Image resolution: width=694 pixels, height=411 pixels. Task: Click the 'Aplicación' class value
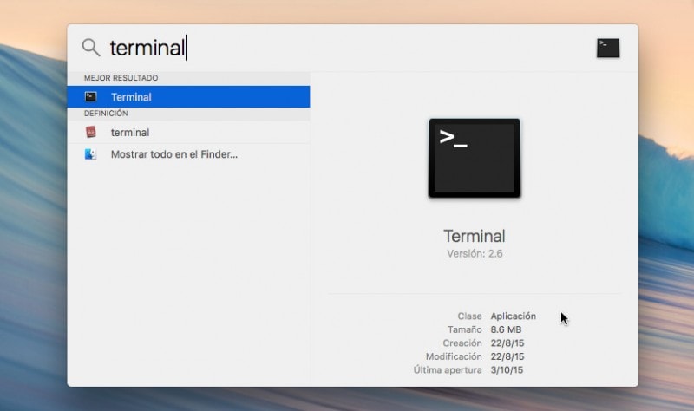click(x=513, y=316)
